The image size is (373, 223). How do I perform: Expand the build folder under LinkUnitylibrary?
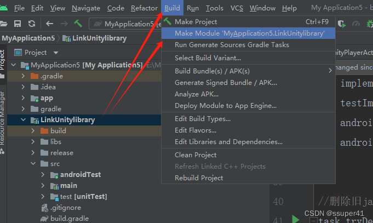(x=33, y=130)
